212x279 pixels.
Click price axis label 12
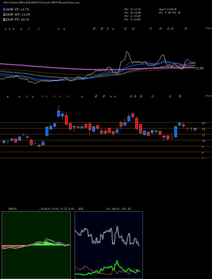coord(203,129)
